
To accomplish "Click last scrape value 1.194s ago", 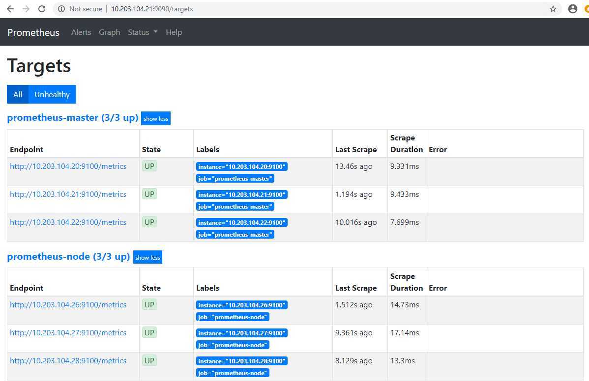I will click(x=354, y=194).
